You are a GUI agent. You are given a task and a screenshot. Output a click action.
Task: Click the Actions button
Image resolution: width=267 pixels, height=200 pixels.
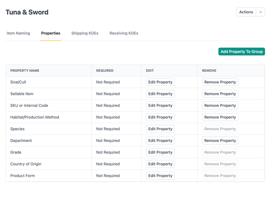[x=246, y=12]
